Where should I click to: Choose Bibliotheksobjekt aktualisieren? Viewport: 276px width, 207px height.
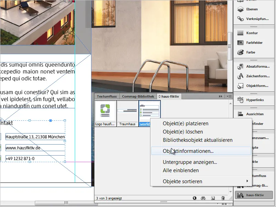(201, 140)
